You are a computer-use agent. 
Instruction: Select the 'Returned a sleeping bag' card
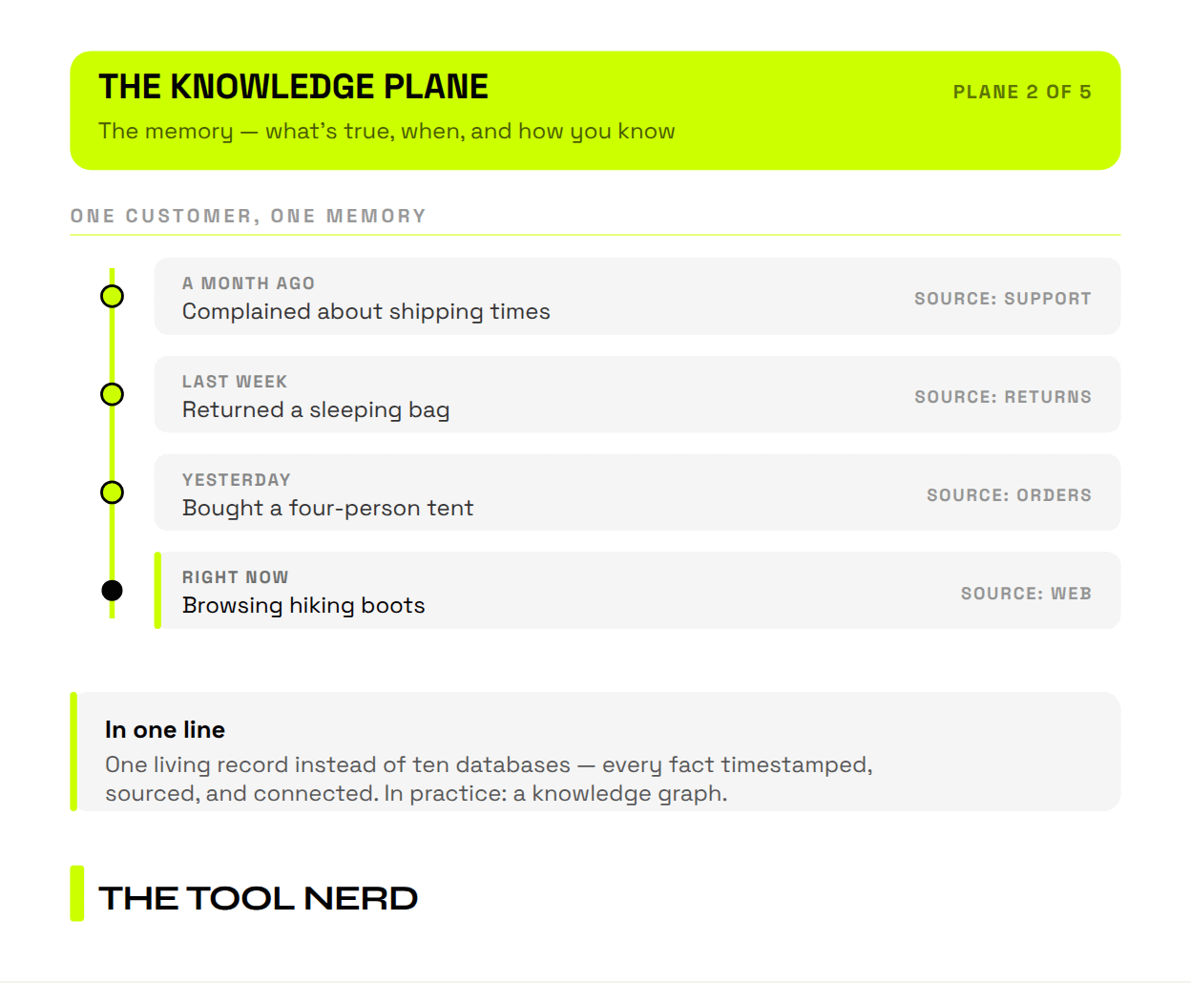[637, 394]
